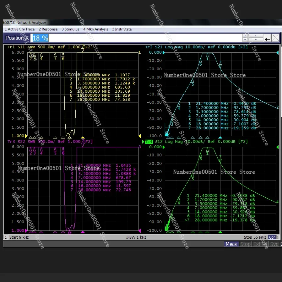This screenshot has width=282, height=282.
Task: Click marker 1 on the Tr4 S12 passband
Action: 207,151
